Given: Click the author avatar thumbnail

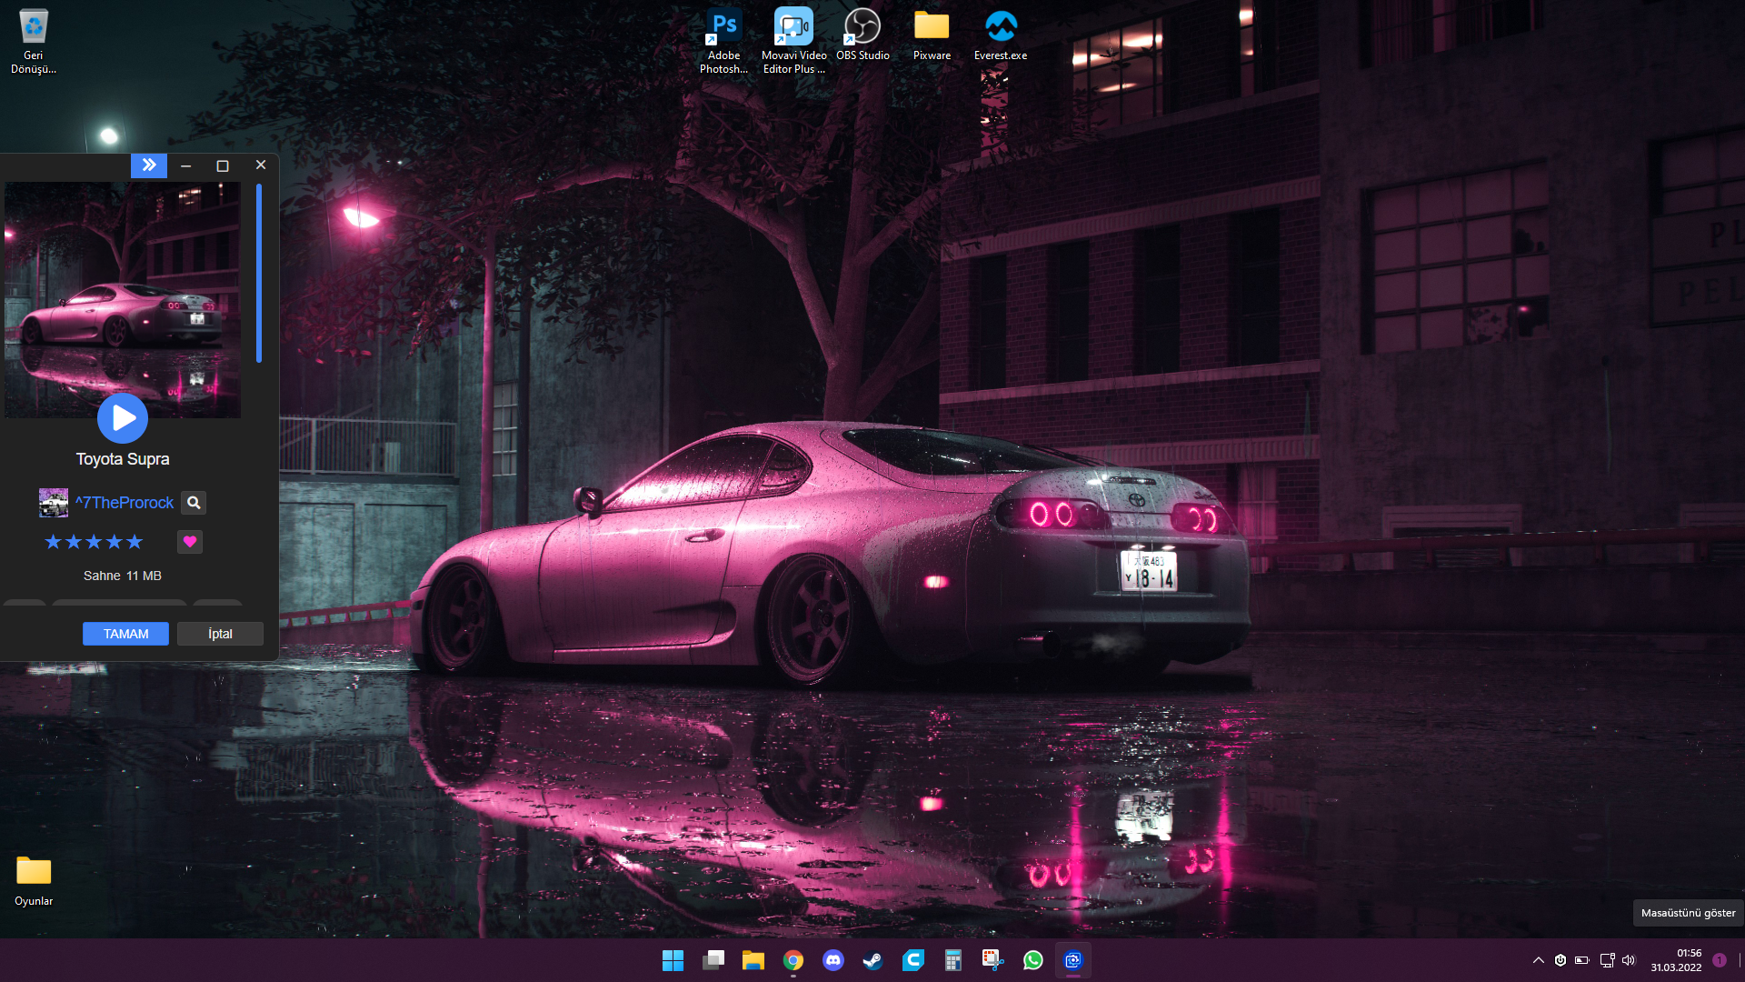Looking at the screenshot, I should coord(54,503).
